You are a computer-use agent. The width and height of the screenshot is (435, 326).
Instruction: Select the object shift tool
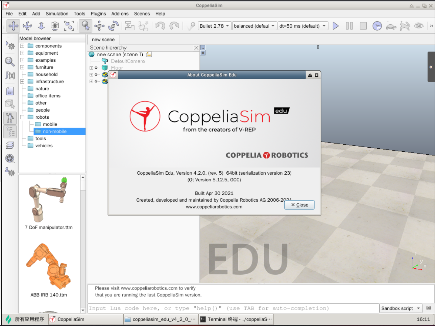coord(99,26)
